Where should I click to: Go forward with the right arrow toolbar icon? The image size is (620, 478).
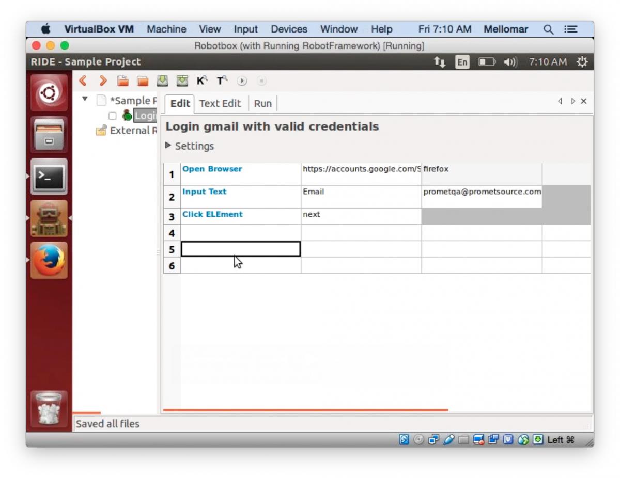pos(103,81)
